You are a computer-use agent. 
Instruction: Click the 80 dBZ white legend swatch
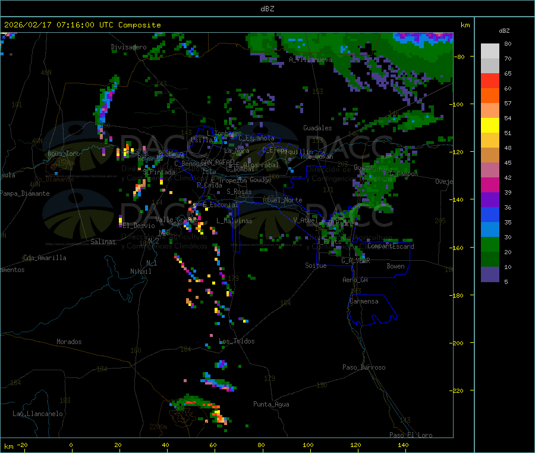click(490, 51)
